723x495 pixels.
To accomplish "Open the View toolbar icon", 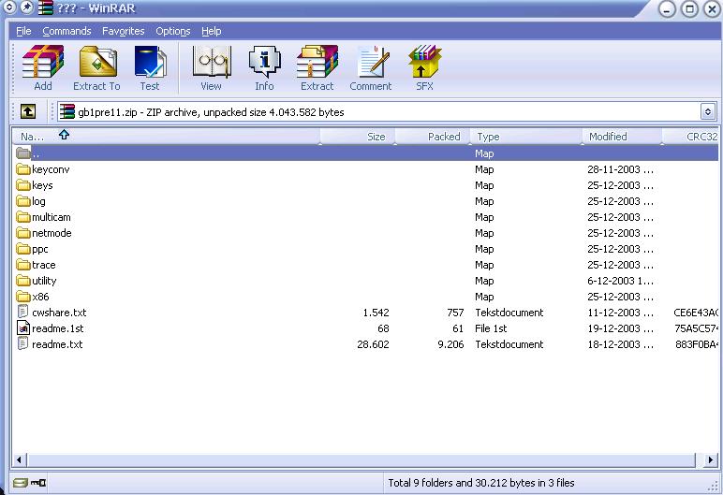I will tap(211, 62).
